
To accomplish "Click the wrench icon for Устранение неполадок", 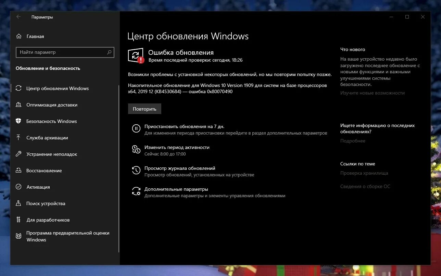I will pos(19,154).
